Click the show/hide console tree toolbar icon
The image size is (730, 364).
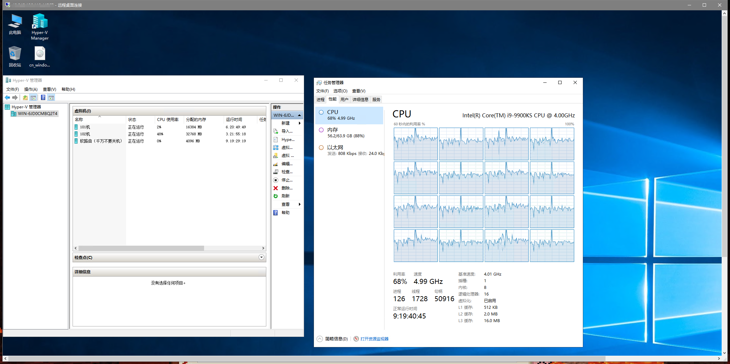(x=33, y=98)
